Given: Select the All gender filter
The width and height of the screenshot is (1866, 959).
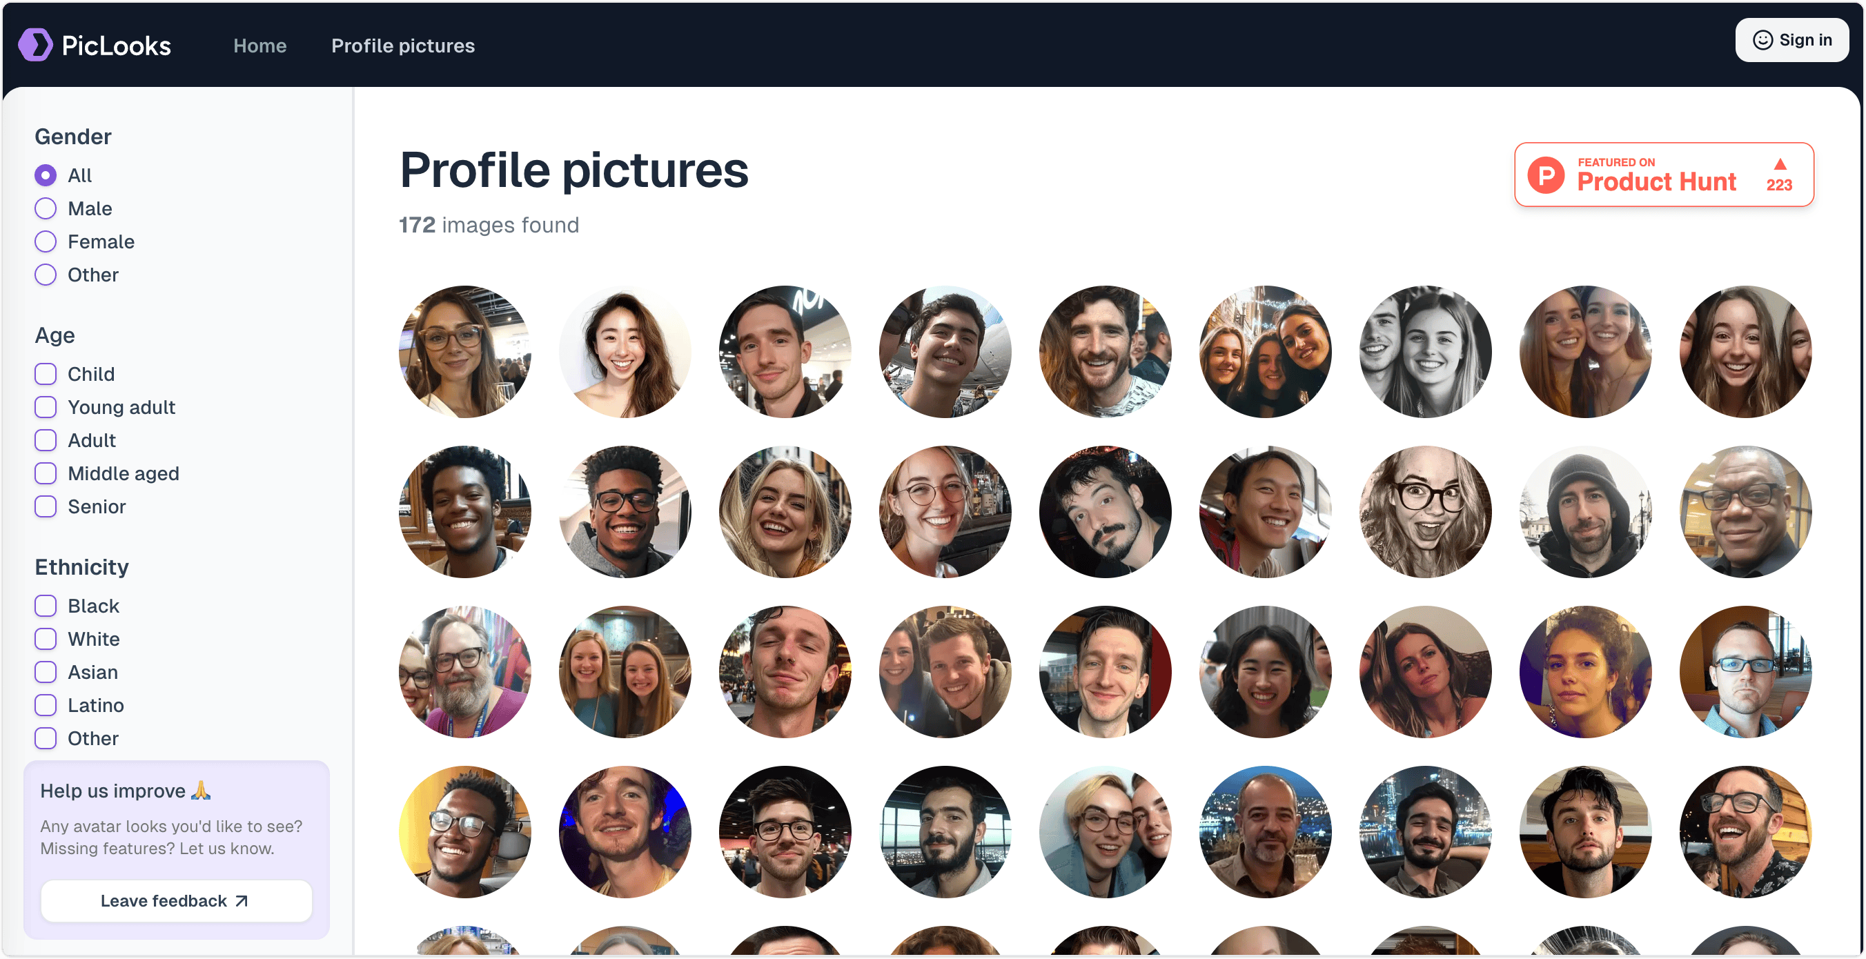Looking at the screenshot, I should tap(46, 175).
